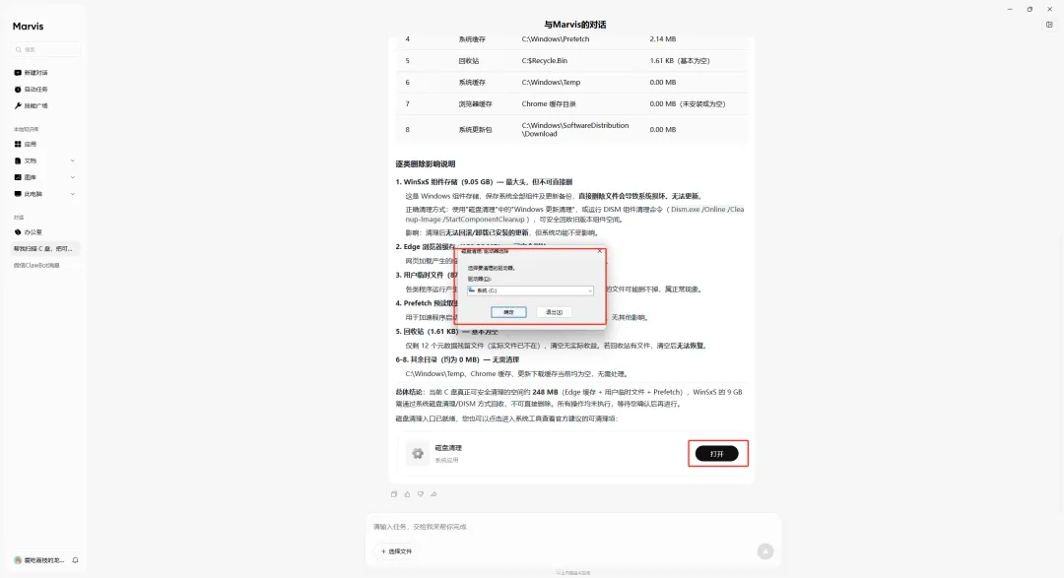This screenshot has height=578, width=1064.
Task: Open the drive dropdown showing 系统 (C:)
Action: [x=531, y=290]
